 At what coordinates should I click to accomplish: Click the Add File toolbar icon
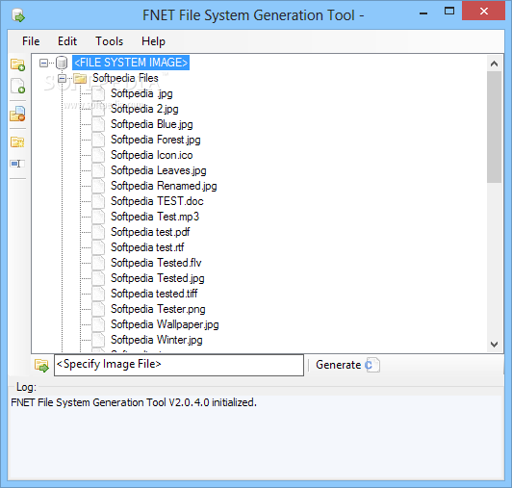17,86
